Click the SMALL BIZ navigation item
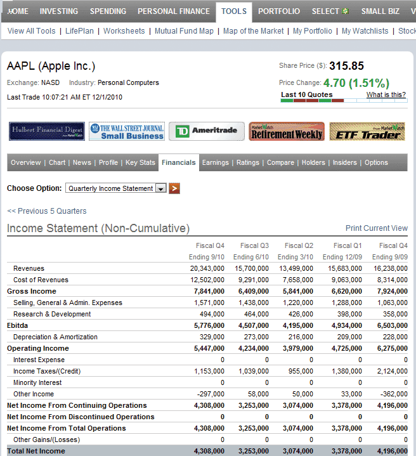Viewport: 416px width, 456px height. click(380, 11)
